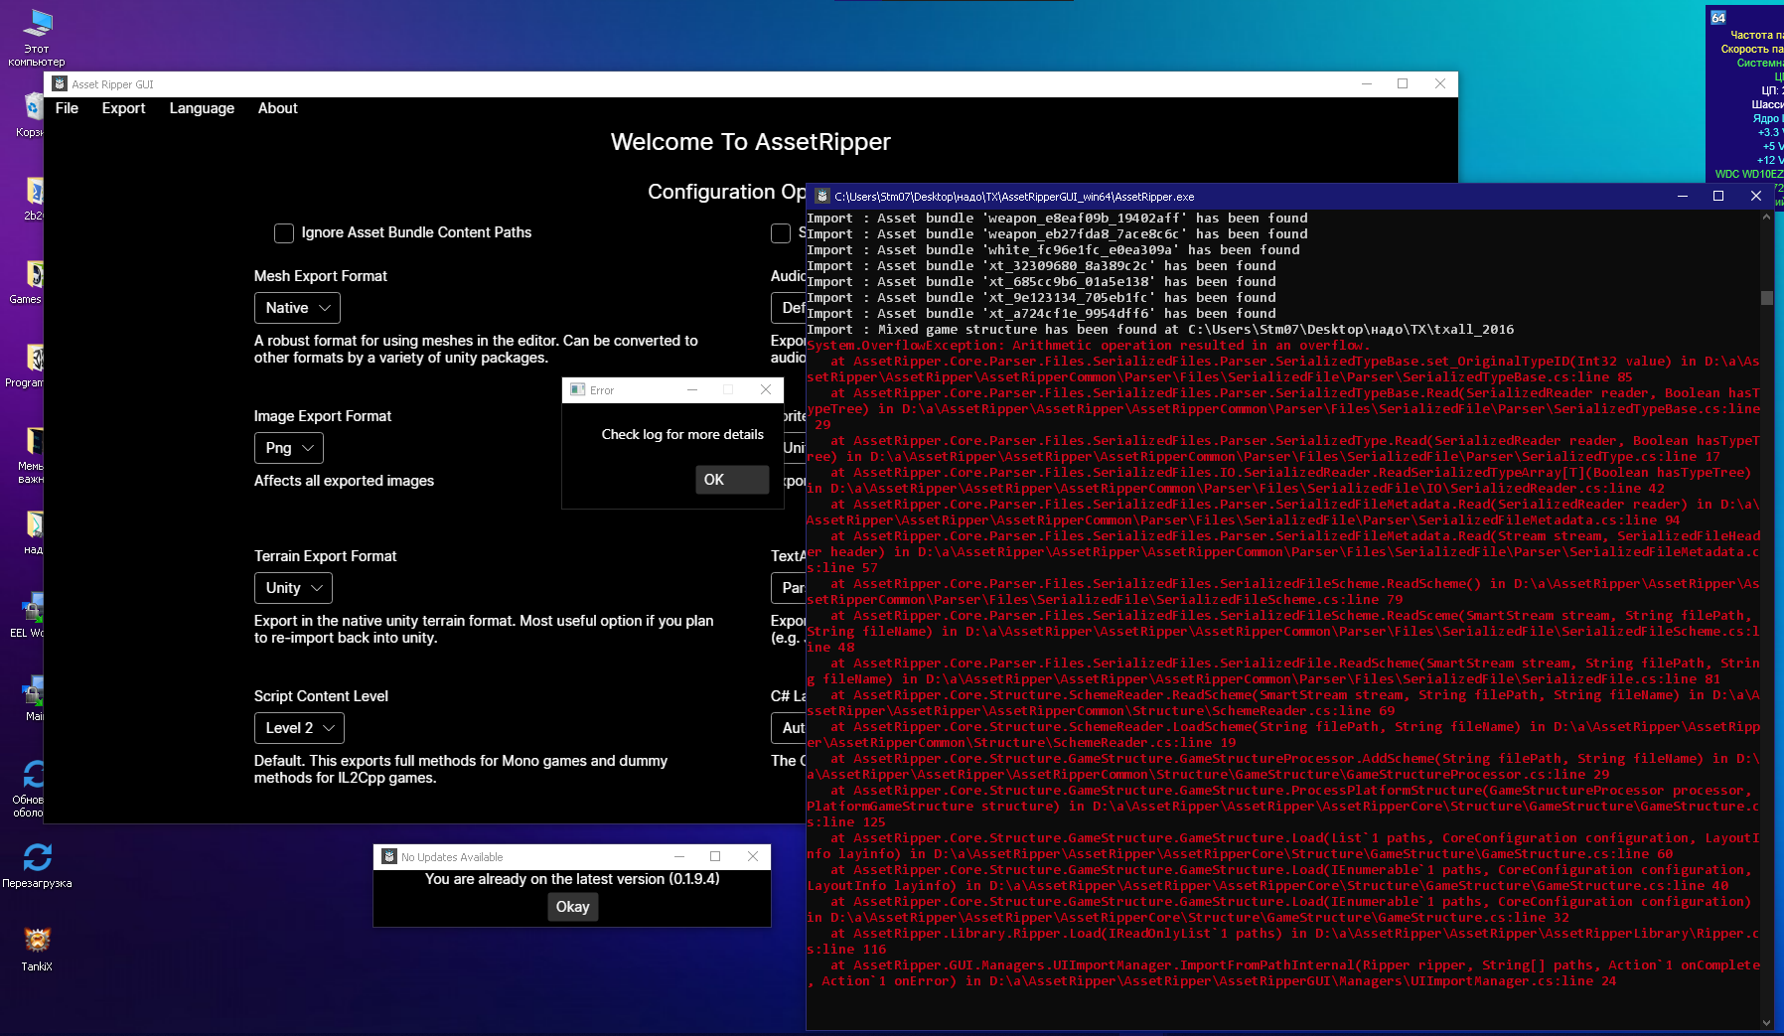Select the Перезагрузка desktop icon
This screenshot has width=1784, height=1036.
[37, 864]
